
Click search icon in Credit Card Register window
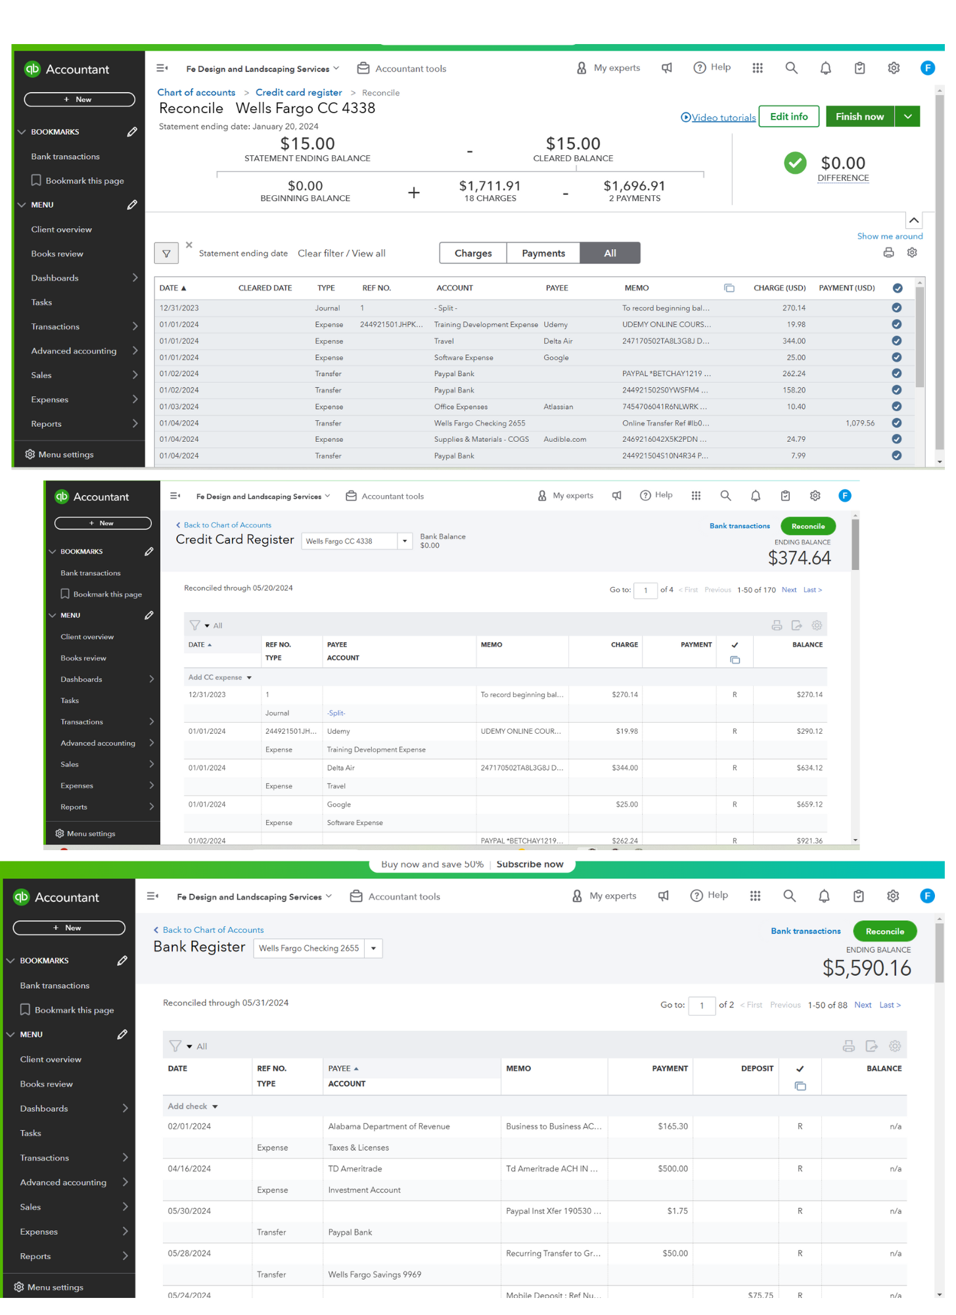725,496
